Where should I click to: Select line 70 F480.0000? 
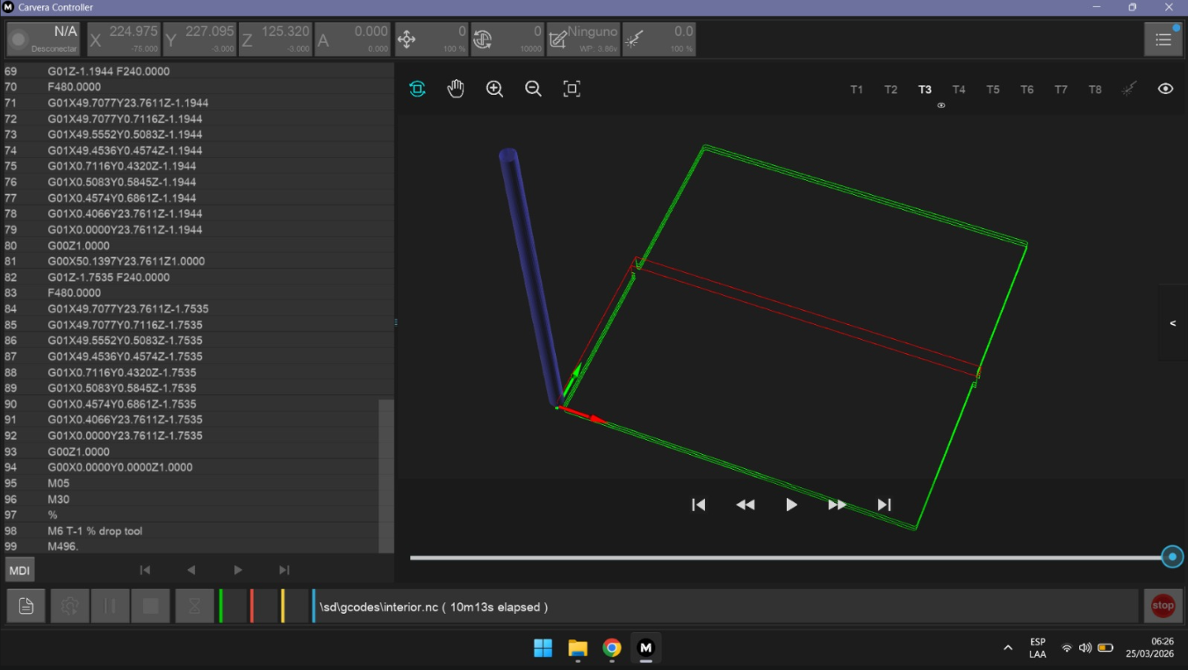(197, 87)
